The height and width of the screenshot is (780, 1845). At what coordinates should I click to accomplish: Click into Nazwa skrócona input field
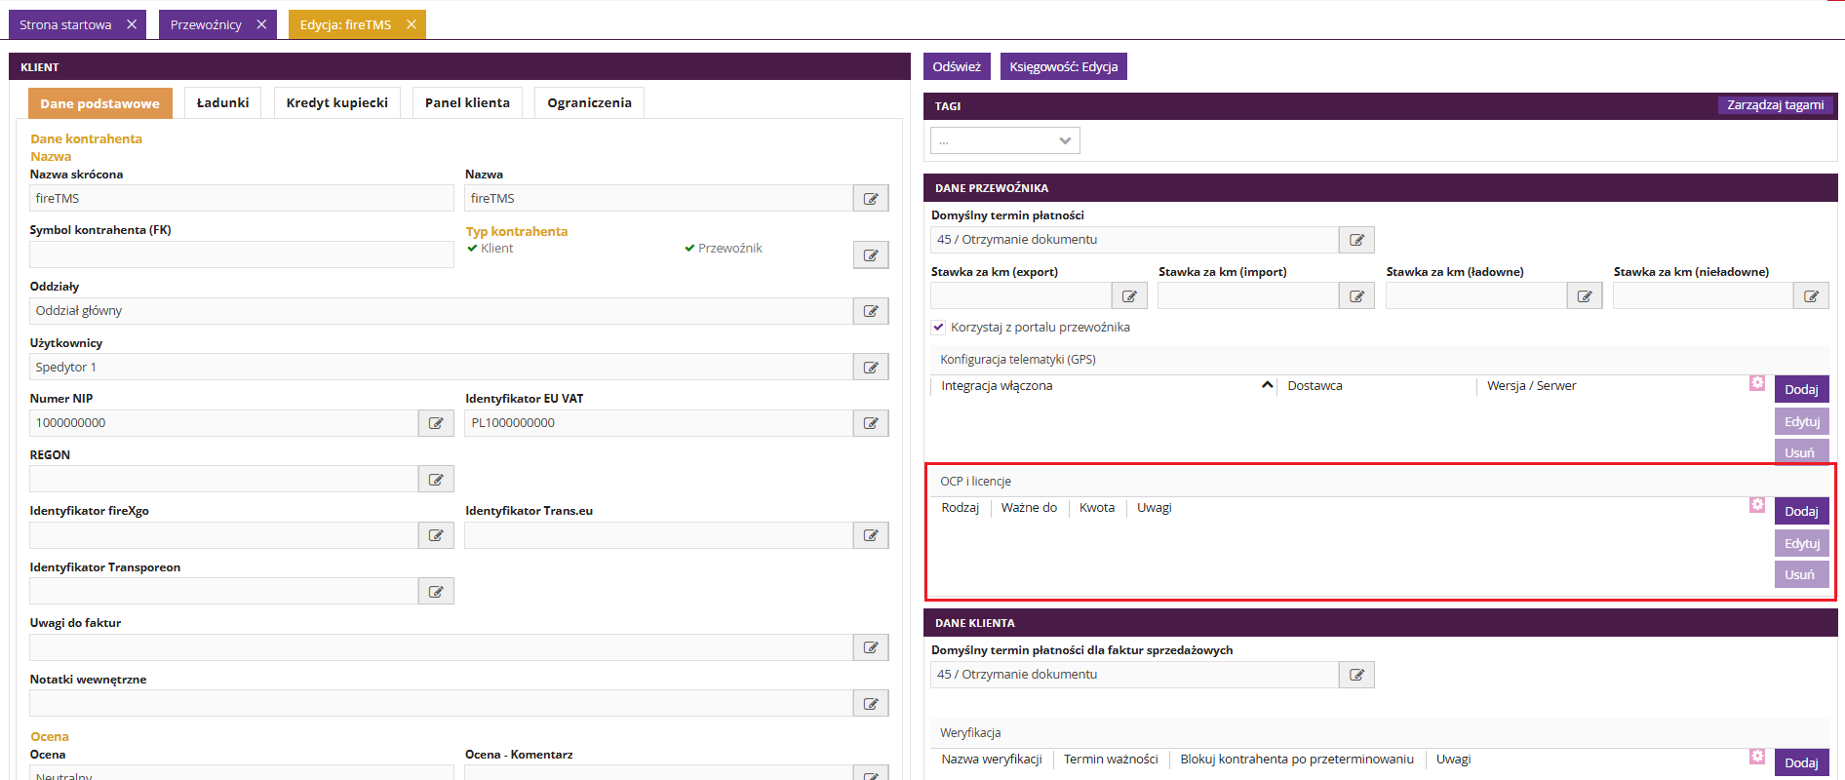point(242,198)
